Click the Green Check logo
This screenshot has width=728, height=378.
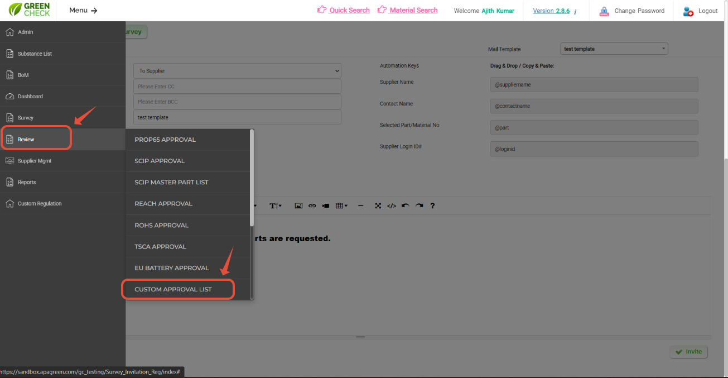coord(29,9)
